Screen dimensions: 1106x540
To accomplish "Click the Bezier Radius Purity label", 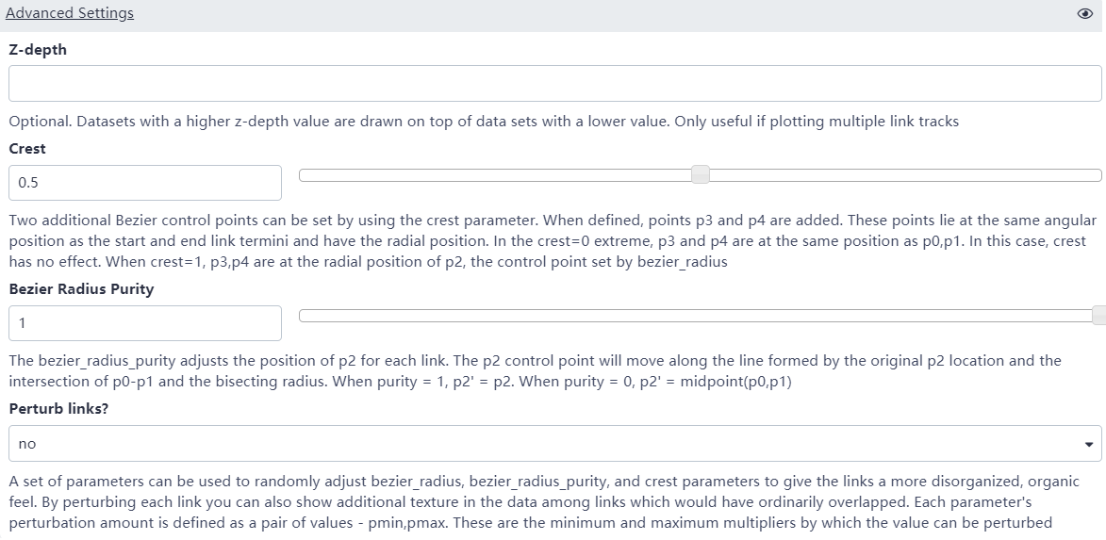I will 81,289.
